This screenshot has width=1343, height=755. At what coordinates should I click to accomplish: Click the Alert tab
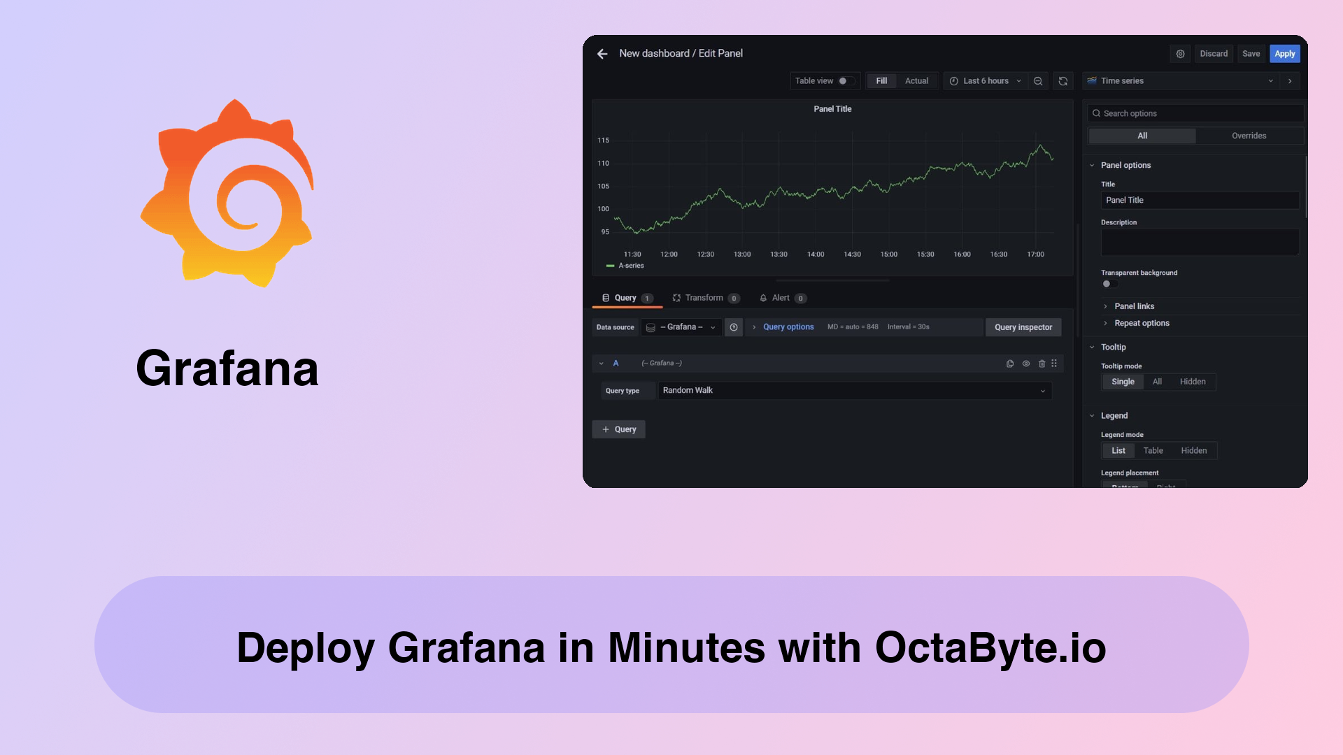pyautogui.click(x=779, y=298)
